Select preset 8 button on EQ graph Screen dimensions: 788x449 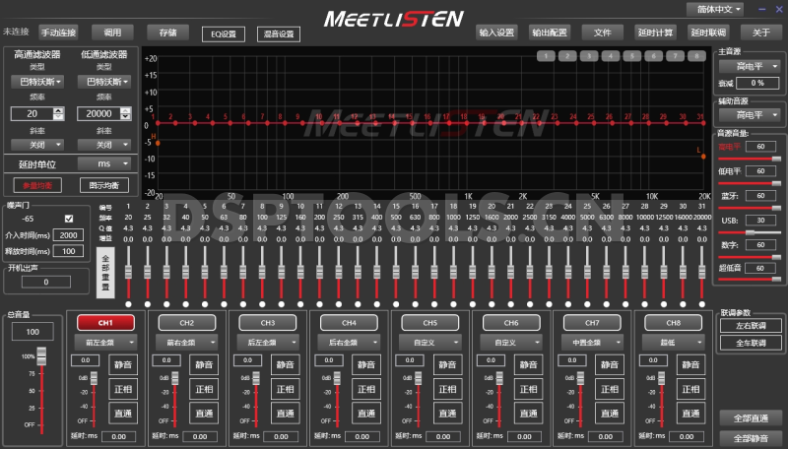pyautogui.click(x=696, y=56)
